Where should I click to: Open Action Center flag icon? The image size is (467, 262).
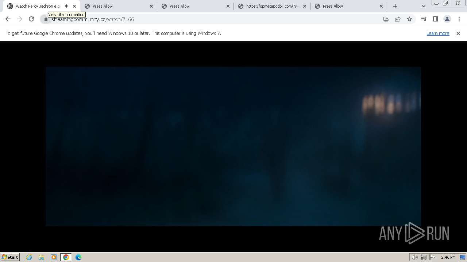pos(432,257)
